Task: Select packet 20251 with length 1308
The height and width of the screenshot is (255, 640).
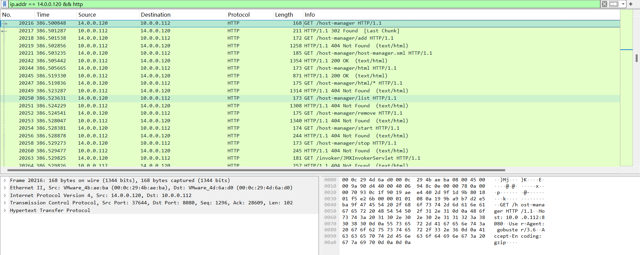Action: [x=310, y=106]
